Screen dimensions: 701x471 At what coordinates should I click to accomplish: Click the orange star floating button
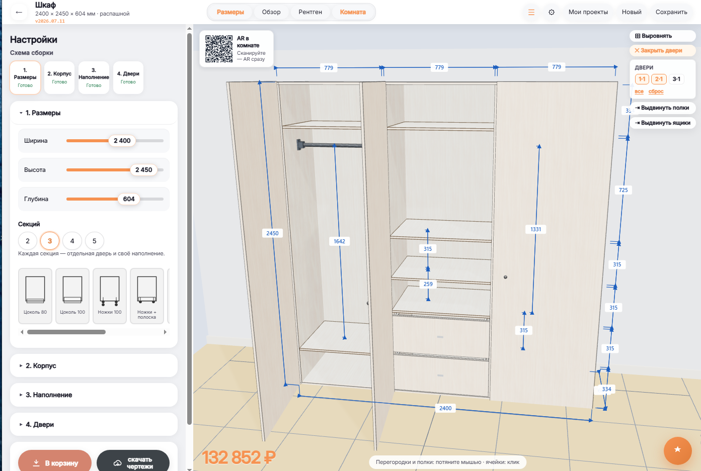(677, 449)
